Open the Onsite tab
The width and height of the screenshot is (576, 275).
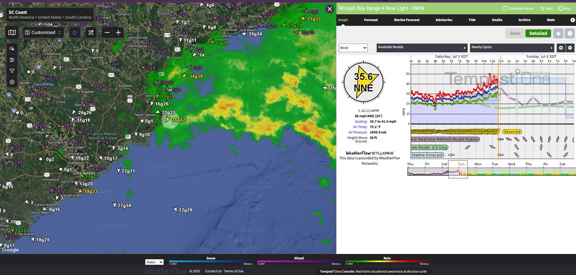point(497,20)
